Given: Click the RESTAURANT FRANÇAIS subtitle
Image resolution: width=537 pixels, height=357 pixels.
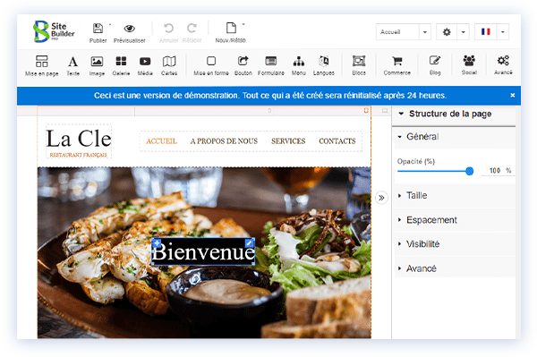Looking at the screenshot, I should coord(79,155).
